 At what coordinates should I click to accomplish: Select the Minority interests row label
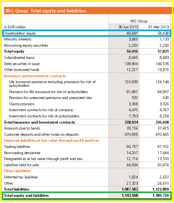coord(18,39)
